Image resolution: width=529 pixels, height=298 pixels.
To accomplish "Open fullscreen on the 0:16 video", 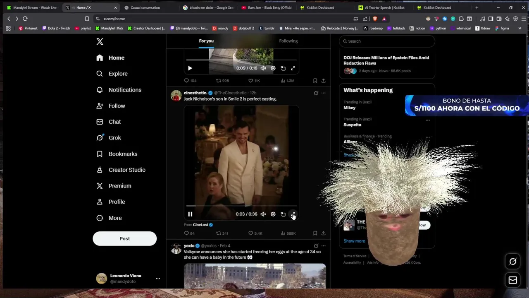I will click(x=293, y=68).
